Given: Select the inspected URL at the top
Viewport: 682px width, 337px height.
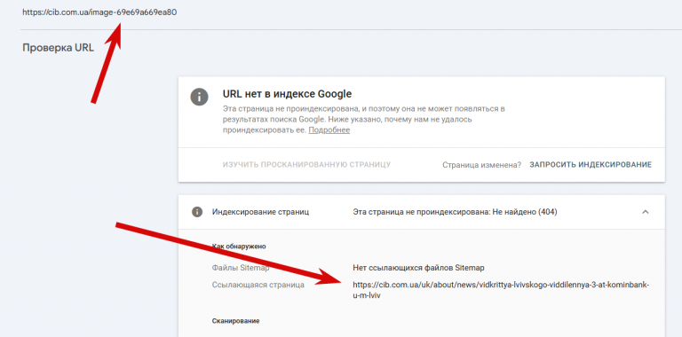Looking at the screenshot, I should tap(99, 12).
